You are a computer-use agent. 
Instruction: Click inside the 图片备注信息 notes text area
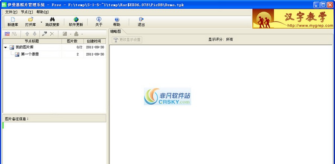click(x=54, y=143)
